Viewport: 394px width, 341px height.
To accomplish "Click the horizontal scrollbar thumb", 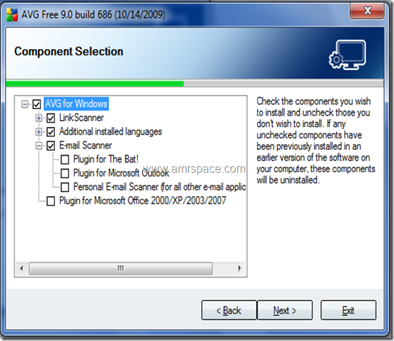I will 121,268.
